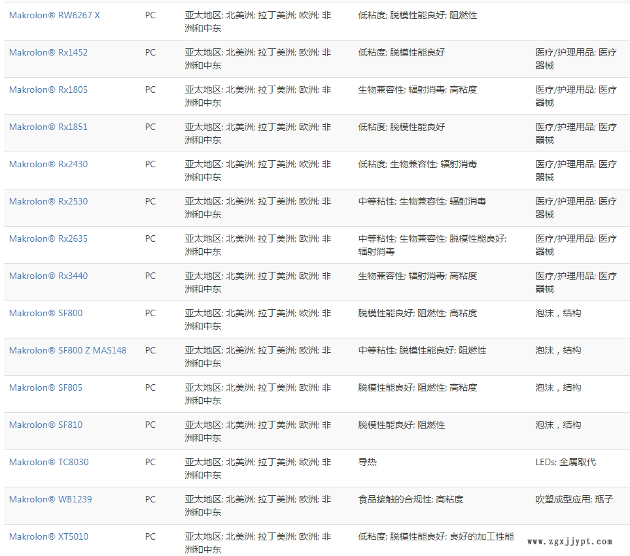Click the Makrolon® WB1239 link

[x=50, y=499]
